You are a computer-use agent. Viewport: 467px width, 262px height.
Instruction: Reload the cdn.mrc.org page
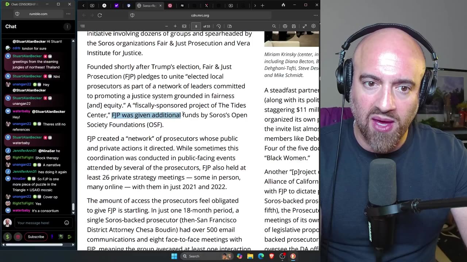100,15
